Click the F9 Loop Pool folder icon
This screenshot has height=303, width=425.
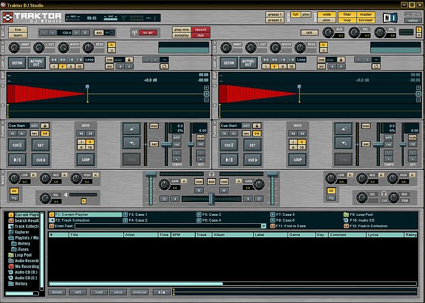[346, 215]
